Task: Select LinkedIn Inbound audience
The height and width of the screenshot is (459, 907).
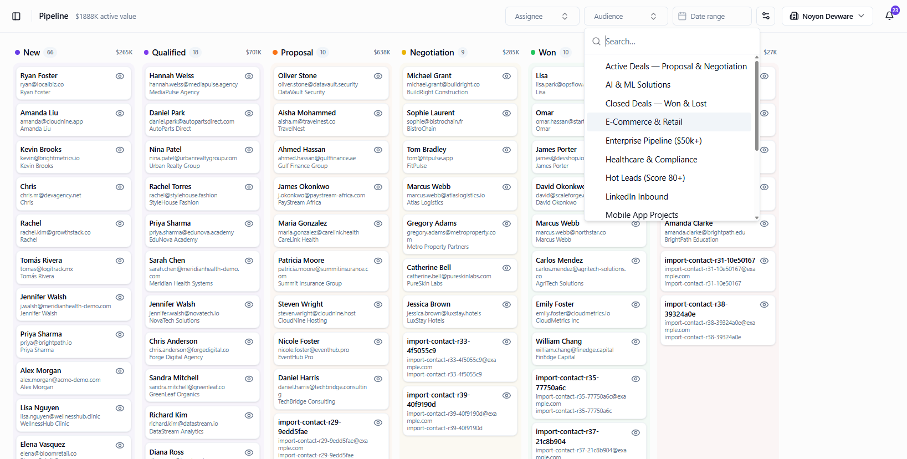Action: pyautogui.click(x=669, y=197)
